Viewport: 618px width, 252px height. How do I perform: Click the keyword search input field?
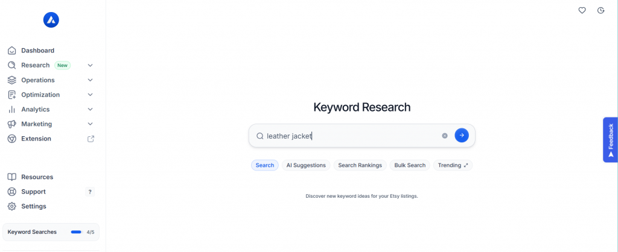coord(350,136)
